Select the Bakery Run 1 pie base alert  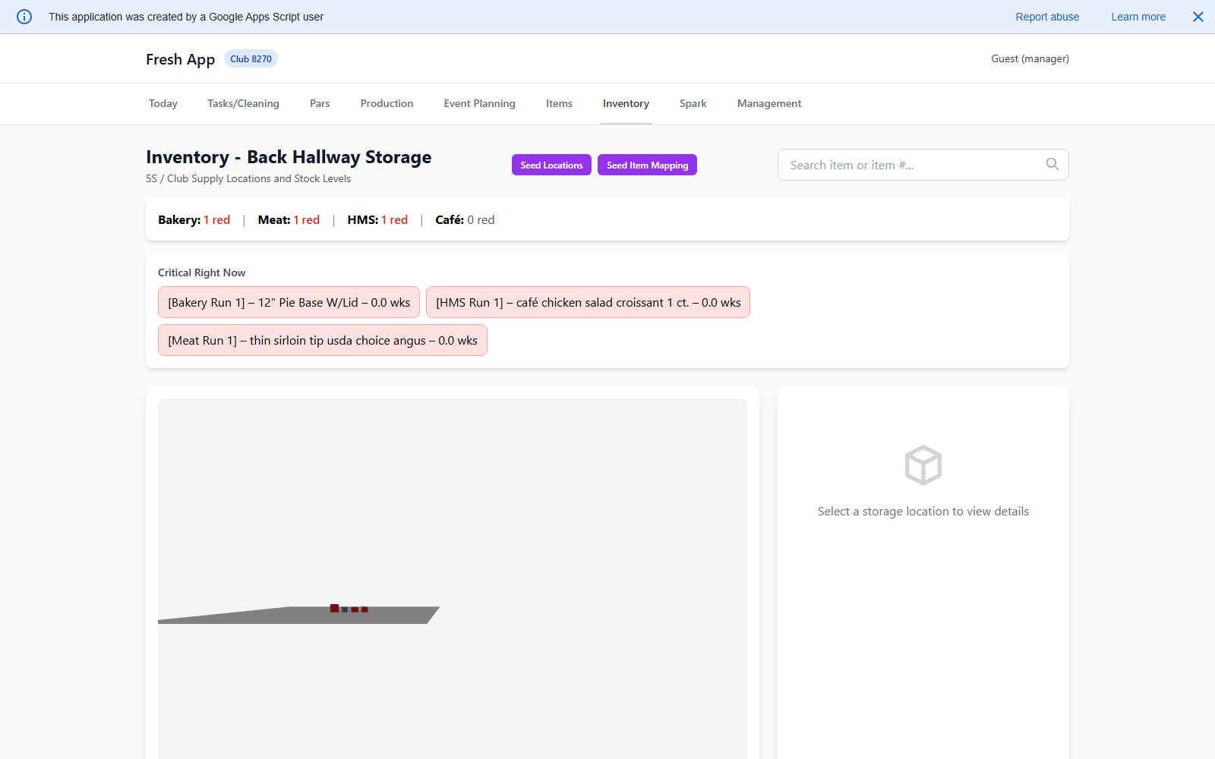click(289, 302)
